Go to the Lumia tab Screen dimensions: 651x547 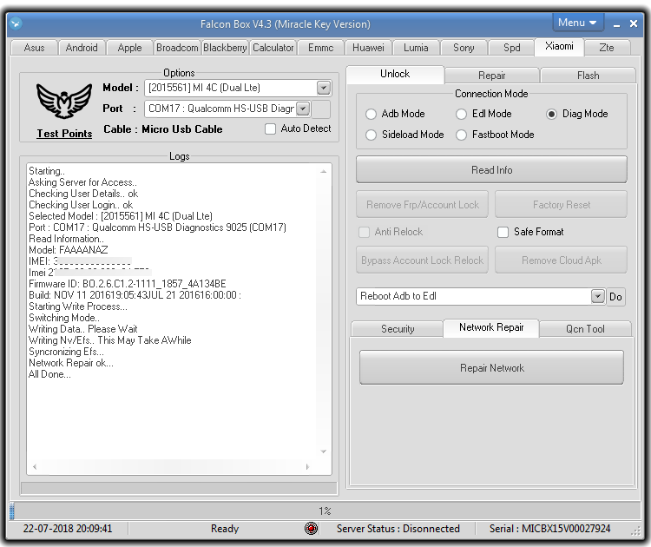point(416,48)
